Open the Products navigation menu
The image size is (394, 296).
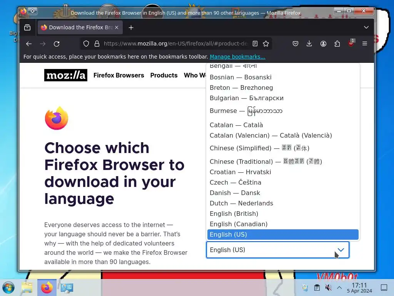[x=164, y=75]
